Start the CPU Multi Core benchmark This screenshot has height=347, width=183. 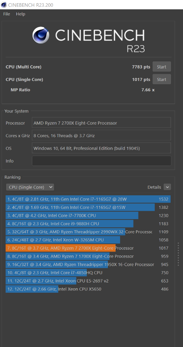click(161, 67)
